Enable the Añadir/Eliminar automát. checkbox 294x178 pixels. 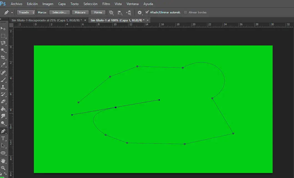click(x=147, y=12)
